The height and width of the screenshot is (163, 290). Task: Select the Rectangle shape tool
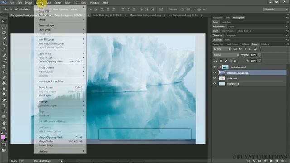4,117
